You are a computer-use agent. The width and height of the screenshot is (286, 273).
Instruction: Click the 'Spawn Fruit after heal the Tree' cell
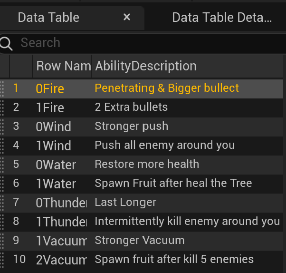(173, 184)
